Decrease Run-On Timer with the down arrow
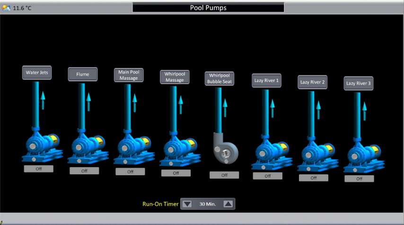 coord(187,204)
